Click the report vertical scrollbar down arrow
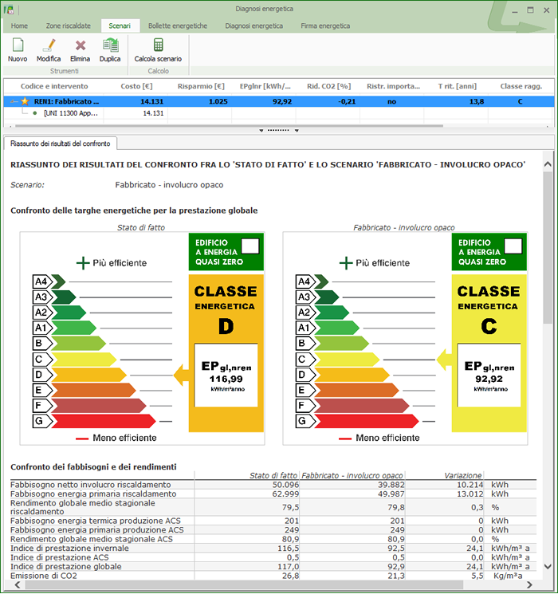Viewport: 558px width, 594px height. 548,566
